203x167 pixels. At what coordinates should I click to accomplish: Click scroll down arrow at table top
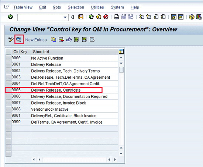(121, 63)
